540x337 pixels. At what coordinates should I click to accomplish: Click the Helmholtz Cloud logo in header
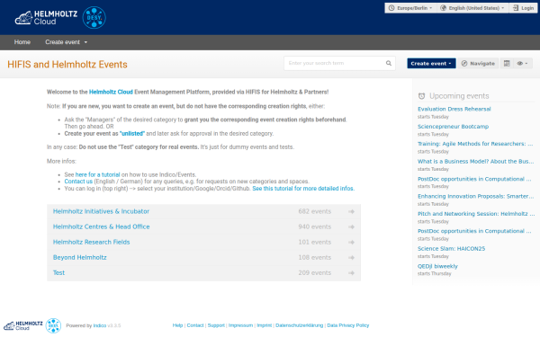46,18
